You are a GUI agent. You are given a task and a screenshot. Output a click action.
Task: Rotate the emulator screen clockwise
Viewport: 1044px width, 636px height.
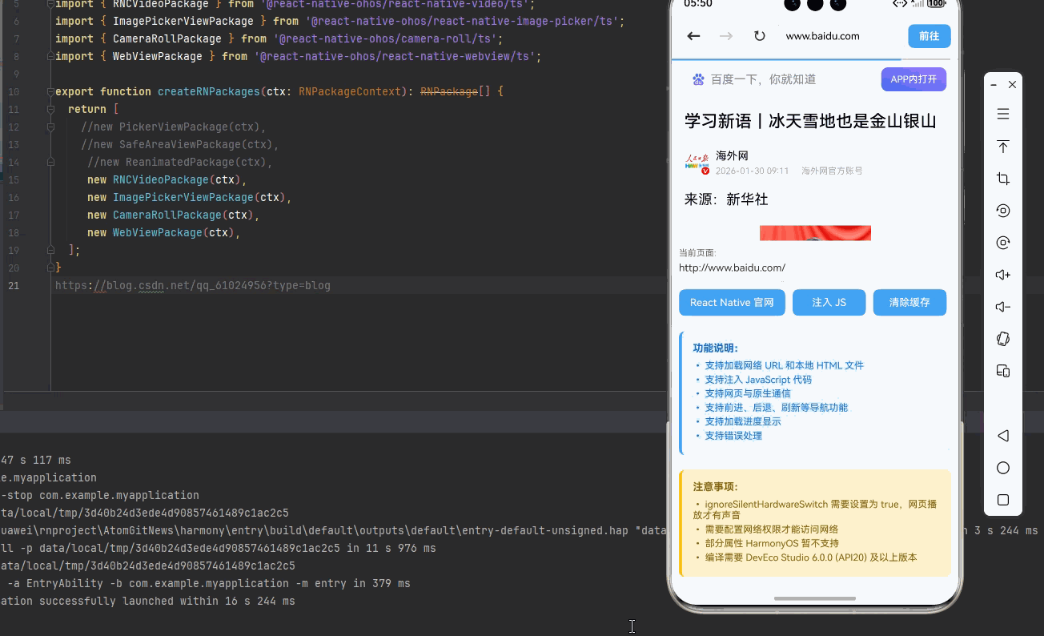[1002, 243]
